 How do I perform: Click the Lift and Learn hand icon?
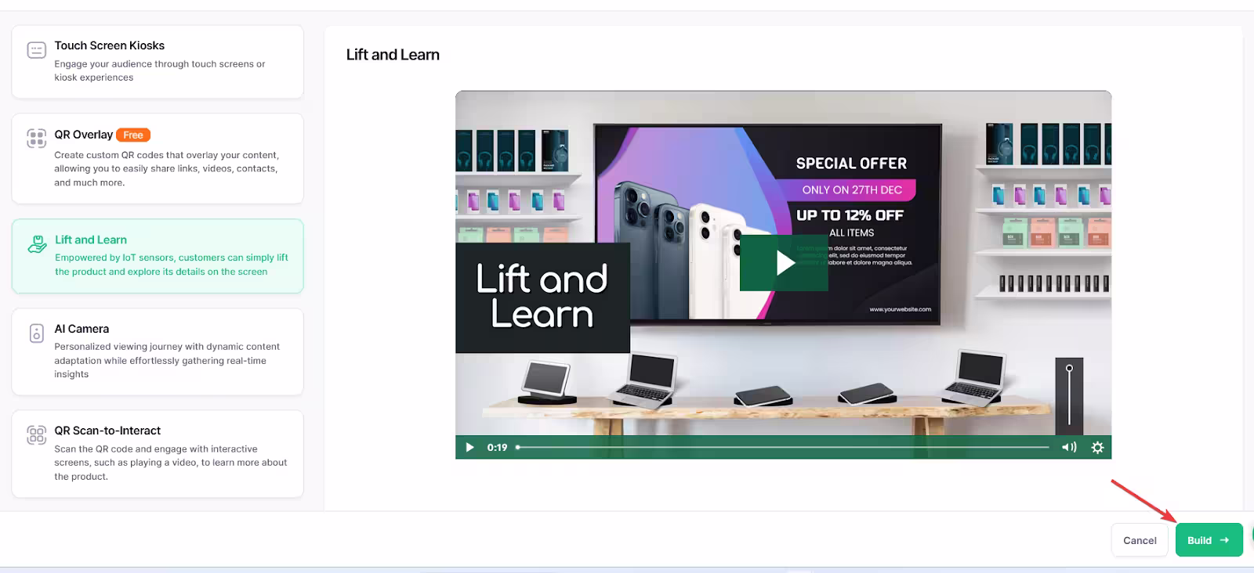(37, 244)
